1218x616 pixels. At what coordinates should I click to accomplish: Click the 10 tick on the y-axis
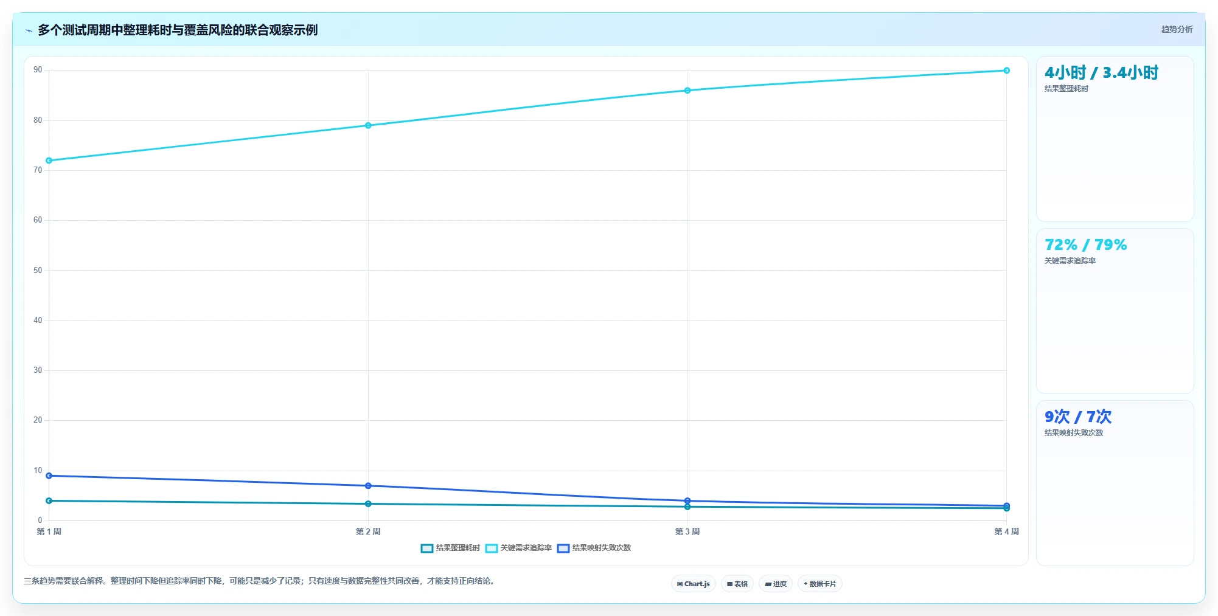[x=38, y=470]
